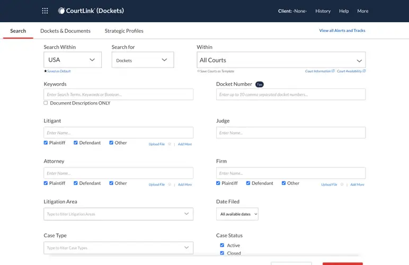The width and height of the screenshot is (409, 265).
Task: Switch to Dockets & Documents tab
Action: (x=65, y=31)
